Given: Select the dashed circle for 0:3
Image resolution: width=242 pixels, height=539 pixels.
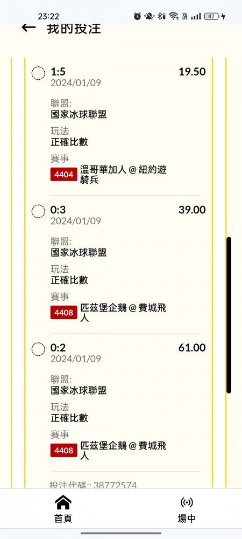Looking at the screenshot, I should [x=38, y=211].
